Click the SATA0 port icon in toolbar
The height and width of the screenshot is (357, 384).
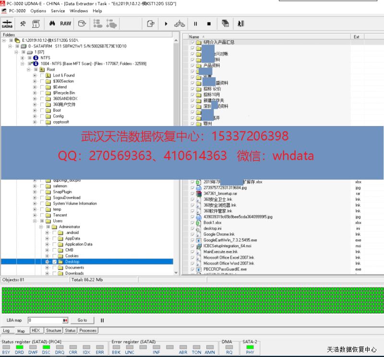[x=7, y=23]
